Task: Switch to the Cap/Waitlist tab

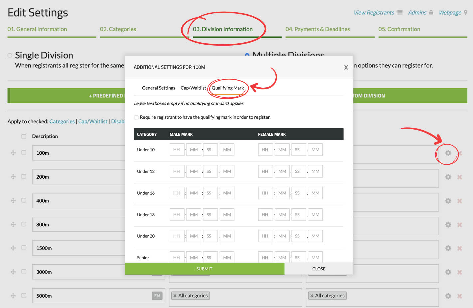Action: 193,88
